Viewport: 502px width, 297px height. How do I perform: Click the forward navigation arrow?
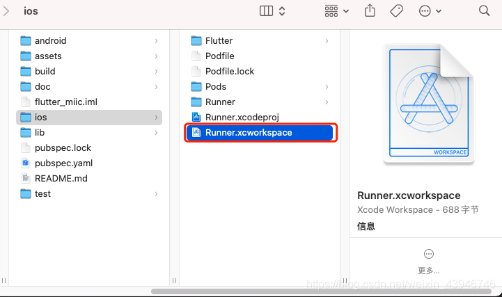coord(6,11)
